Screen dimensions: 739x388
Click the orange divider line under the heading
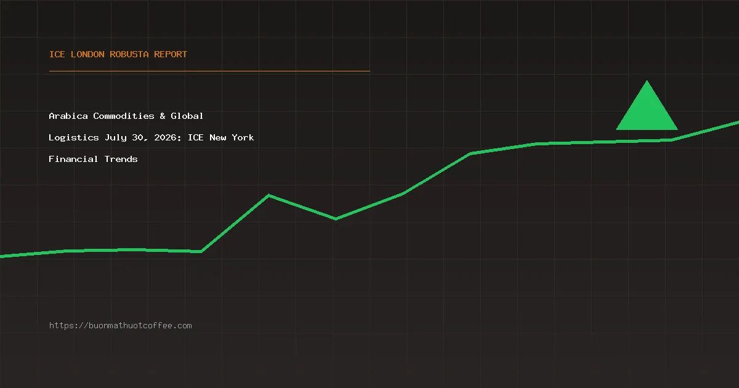(209, 71)
